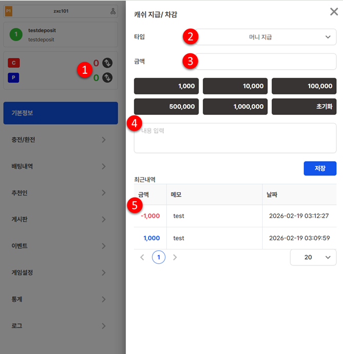Click the cash transfer arrows icon
This screenshot has height=354, width=343.
(108, 63)
